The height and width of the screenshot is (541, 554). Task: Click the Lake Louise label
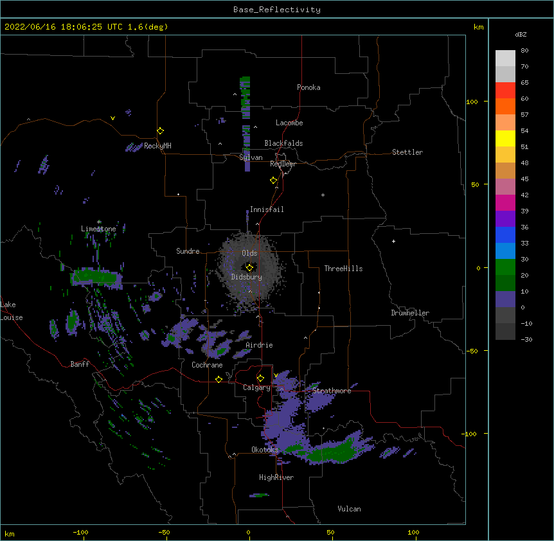click(x=10, y=311)
